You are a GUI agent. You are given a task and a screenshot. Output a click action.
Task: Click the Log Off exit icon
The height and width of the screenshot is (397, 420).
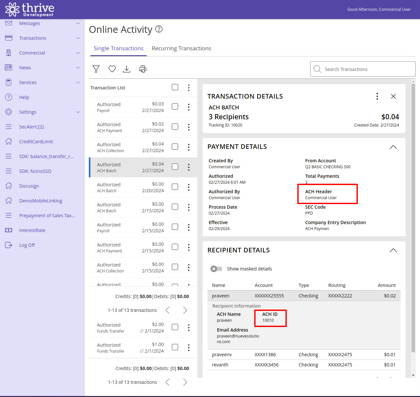point(9,245)
